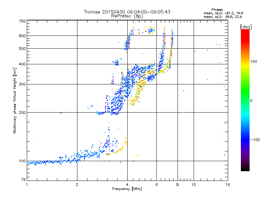Viewport: 268px width, 201px height.
Task: Click the plot title 'Tromsø 20150430 09:04:00-09:05:43'
Action: pos(127,12)
